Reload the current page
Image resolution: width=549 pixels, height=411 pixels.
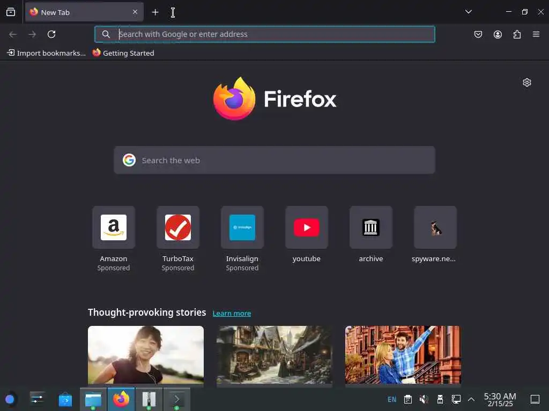click(51, 34)
